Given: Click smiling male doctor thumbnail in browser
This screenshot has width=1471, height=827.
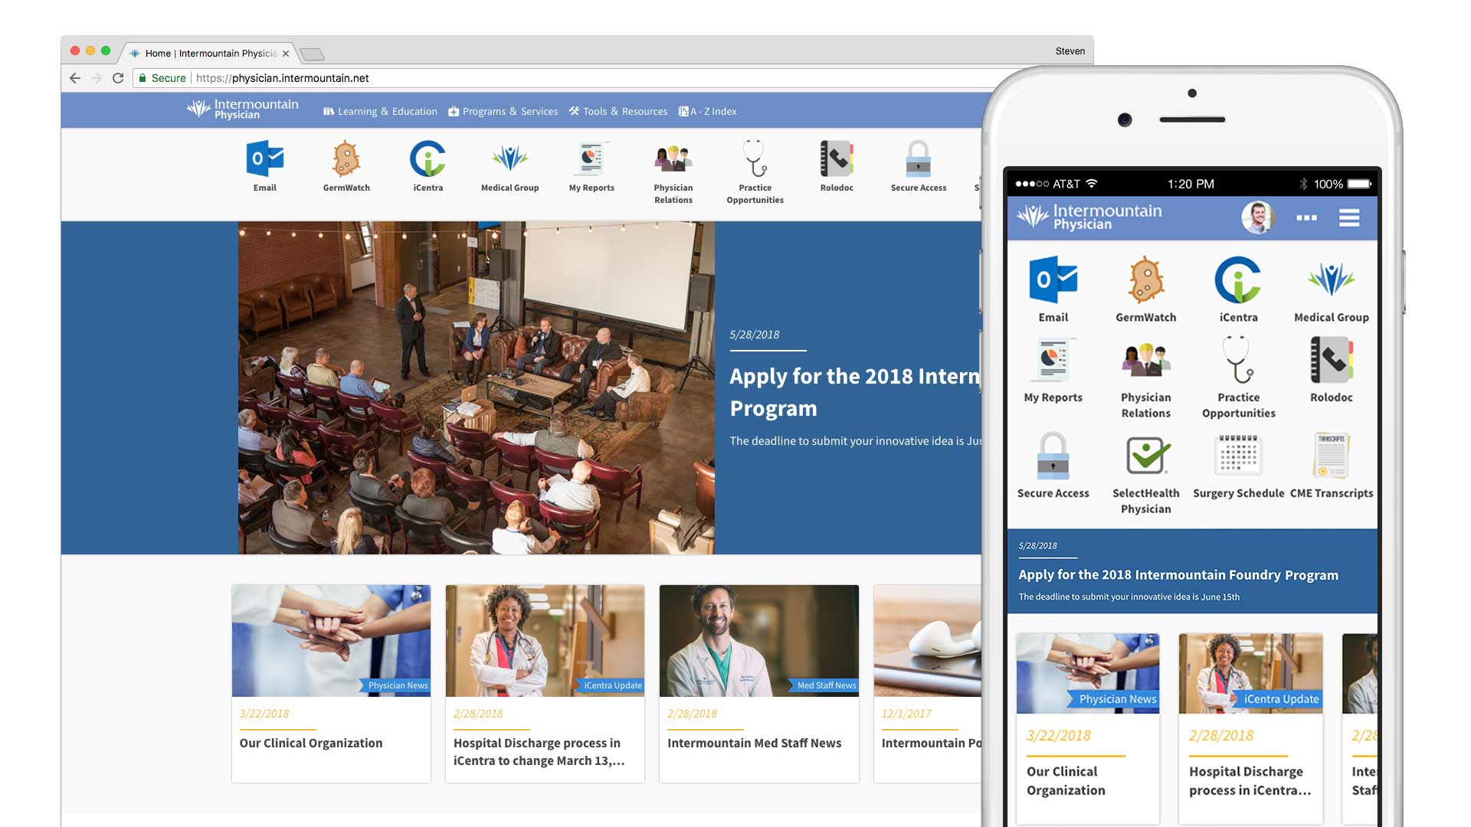Looking at the screenshot, I should pos(758,640).
